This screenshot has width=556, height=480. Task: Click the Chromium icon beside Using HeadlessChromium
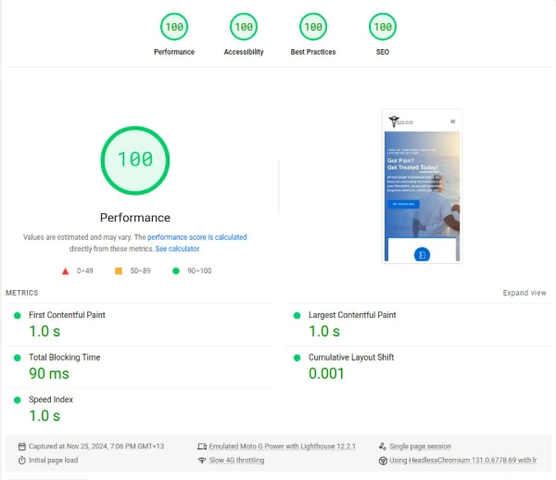pyautogui.click(x=383, y=461)
